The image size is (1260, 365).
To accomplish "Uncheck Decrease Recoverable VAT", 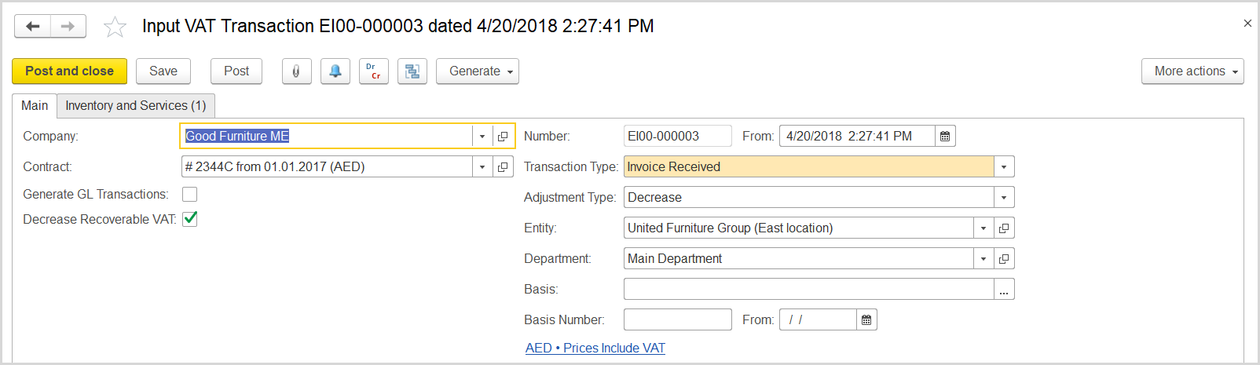I will click(189, 219).
